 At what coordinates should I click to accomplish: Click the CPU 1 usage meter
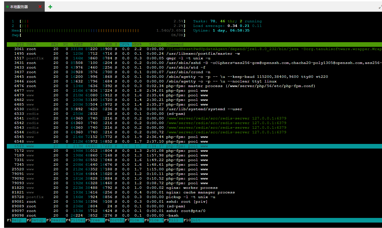(x=98, y=21)
